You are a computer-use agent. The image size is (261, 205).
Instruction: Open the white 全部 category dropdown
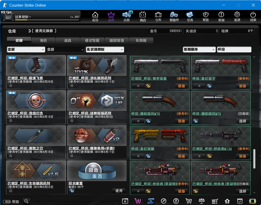[x=26, y=49]
